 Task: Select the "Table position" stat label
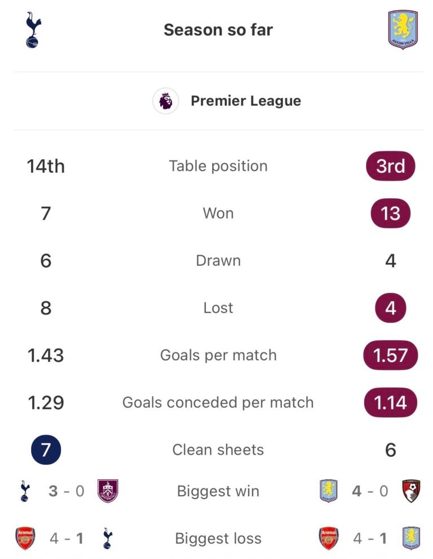[x=218, y=166]
